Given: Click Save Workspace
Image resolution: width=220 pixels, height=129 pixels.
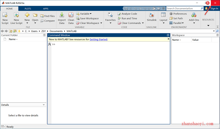Looking at the screenshot, I should tap(88, 18).
